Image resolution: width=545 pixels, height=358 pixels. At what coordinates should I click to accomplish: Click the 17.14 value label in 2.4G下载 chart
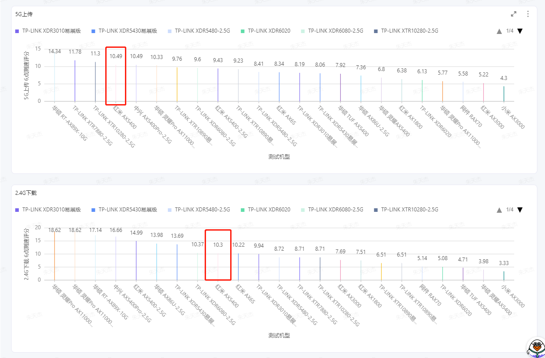tap(95, 230)
